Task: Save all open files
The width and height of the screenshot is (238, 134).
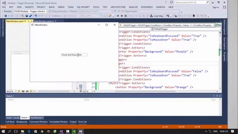Action: pos(30,16)
